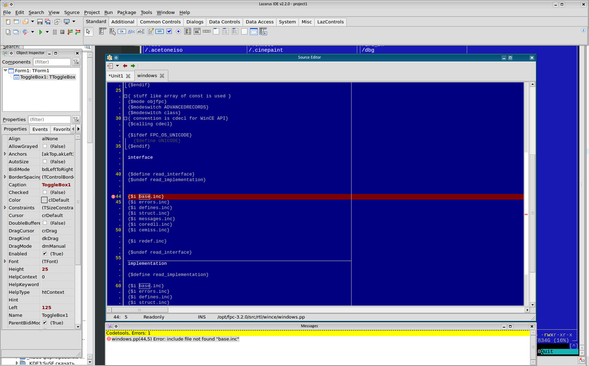Click the Save All toolbar icon
Image resolution: width=589 pixels, height=366 pixels.
tap(48, 22)
